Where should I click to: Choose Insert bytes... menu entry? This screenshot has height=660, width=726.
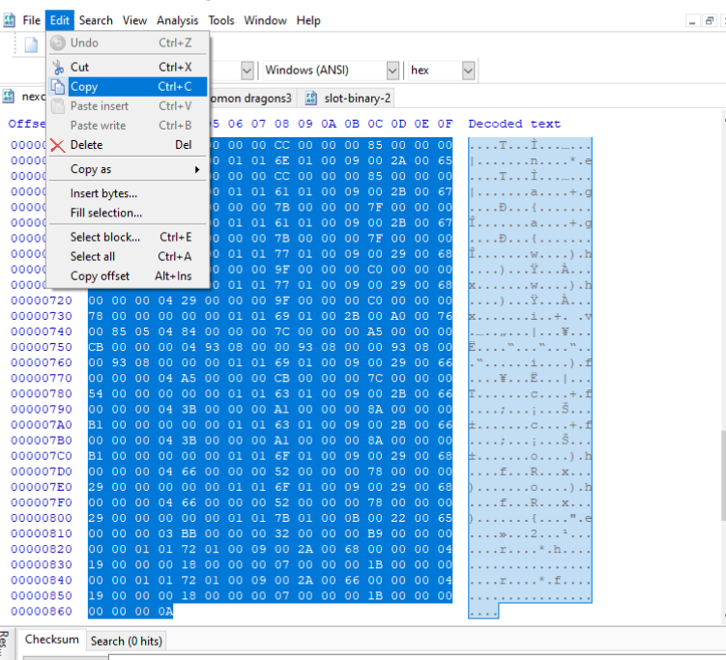(x=129, y=193)
